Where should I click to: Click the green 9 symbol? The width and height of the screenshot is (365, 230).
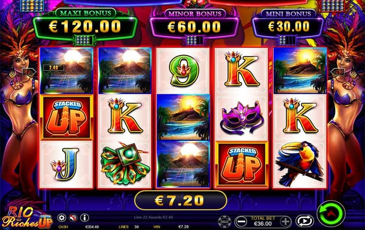pos(183,71)
